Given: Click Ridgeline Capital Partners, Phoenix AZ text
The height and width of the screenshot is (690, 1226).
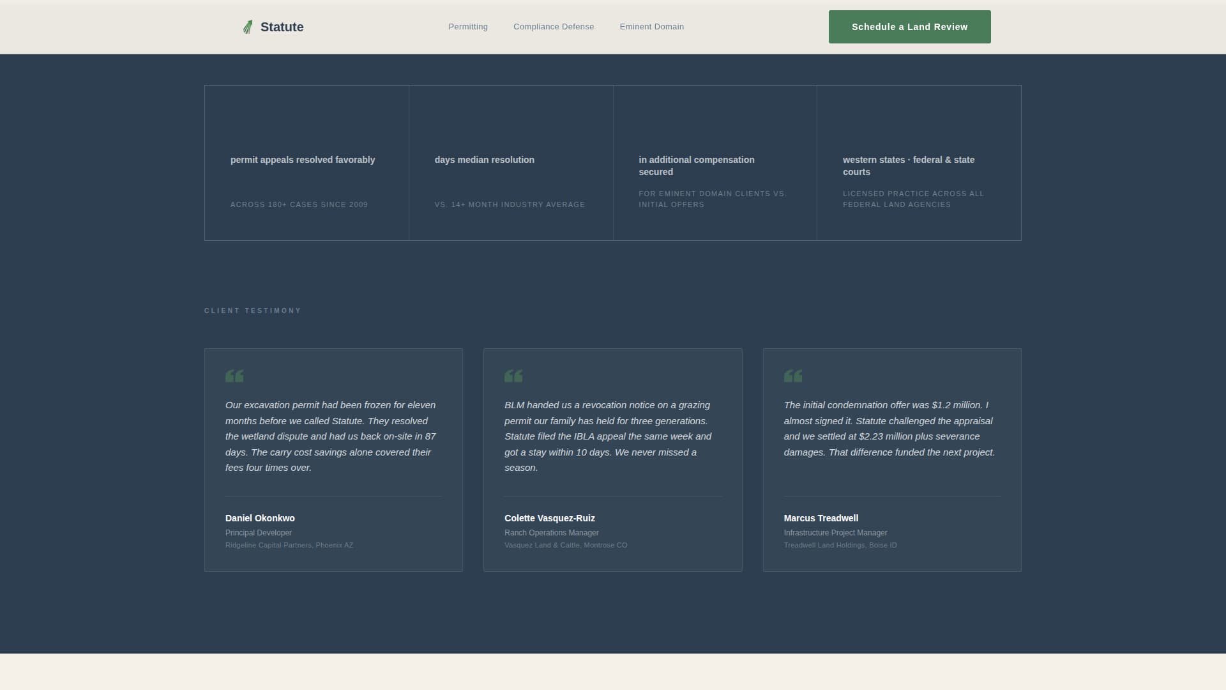Looking at the screenshot, I should pyautogui.click(x=289, y=545).
